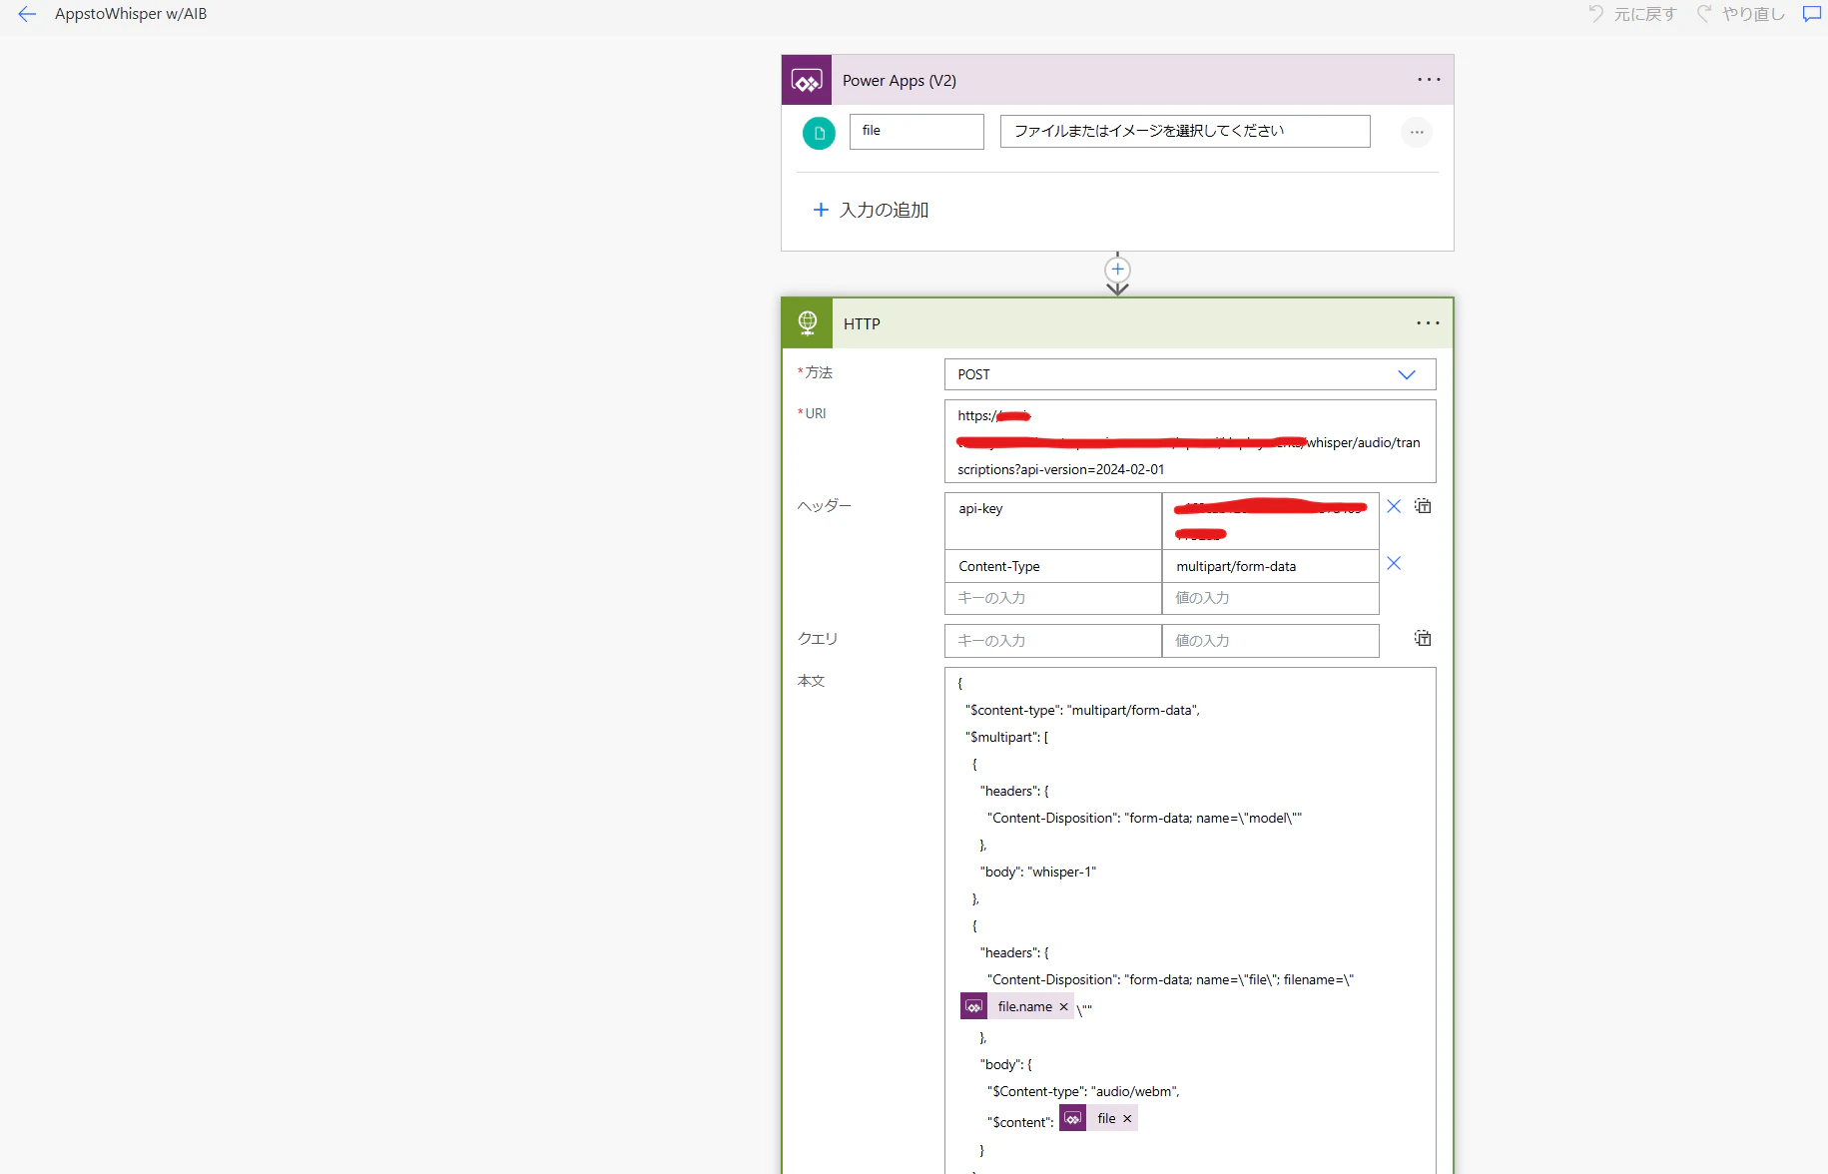Remove the file token from $content
Image resolution: width=1828 pixels, height=1174 pixels.
point(1127,1118)
